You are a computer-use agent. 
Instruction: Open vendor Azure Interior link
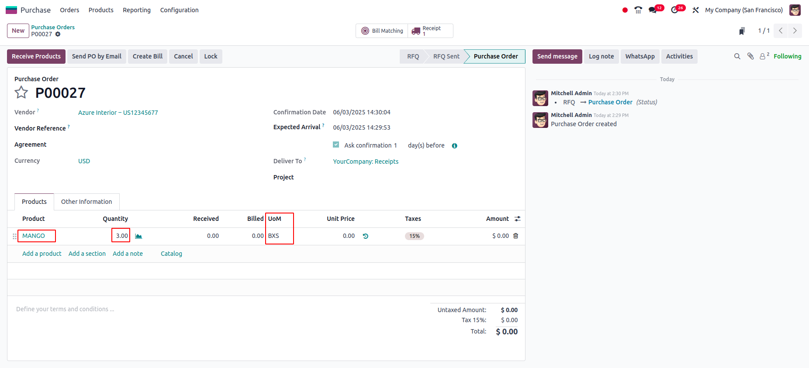(118, 113)
